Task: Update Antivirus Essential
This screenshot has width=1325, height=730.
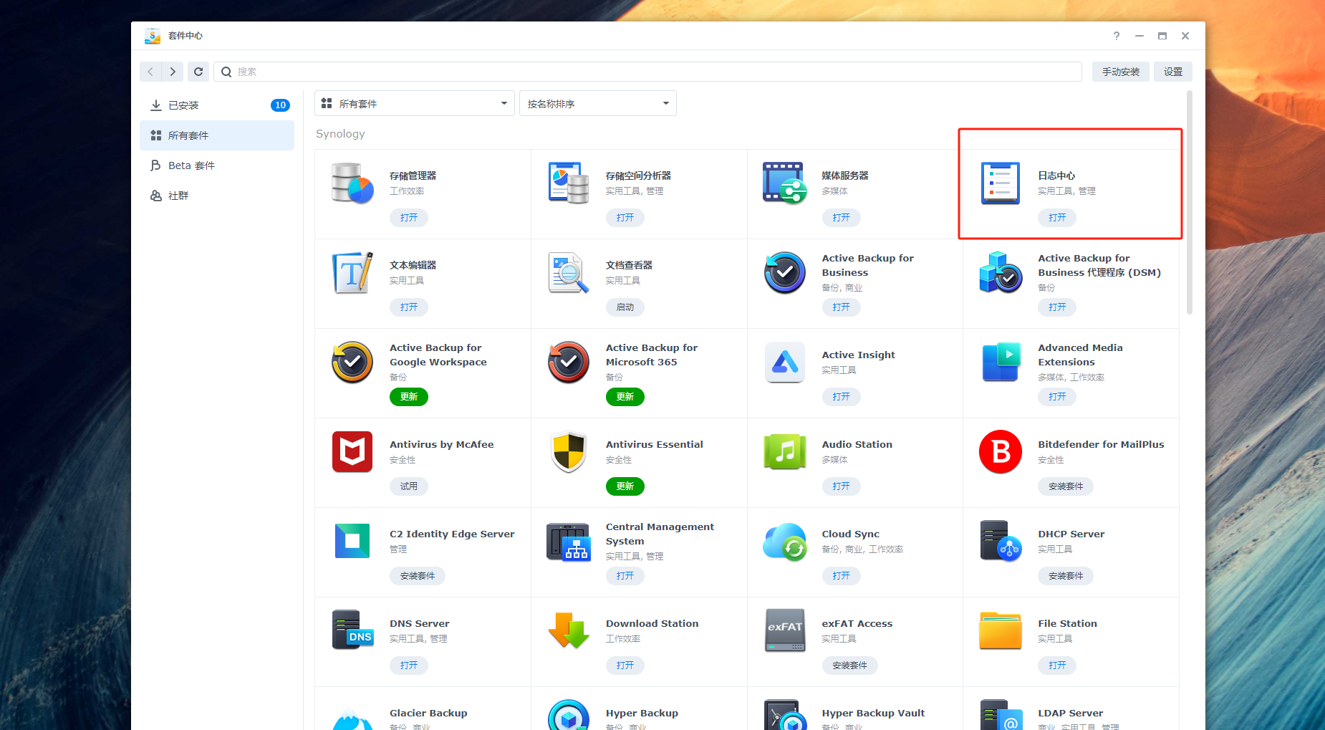Action: coord(625,486)
